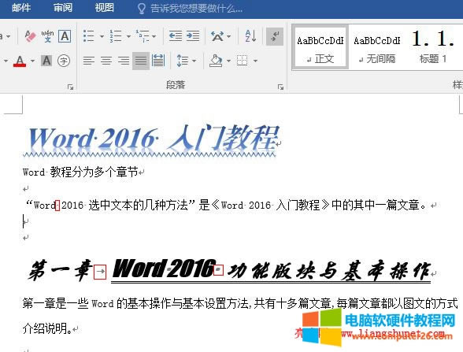Image resolution: width=463 pixels, height=352 pixels.
Task: Click Decrease Indent icon
Action: [175, 36]
